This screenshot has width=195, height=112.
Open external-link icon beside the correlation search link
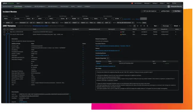pos(130,46)
